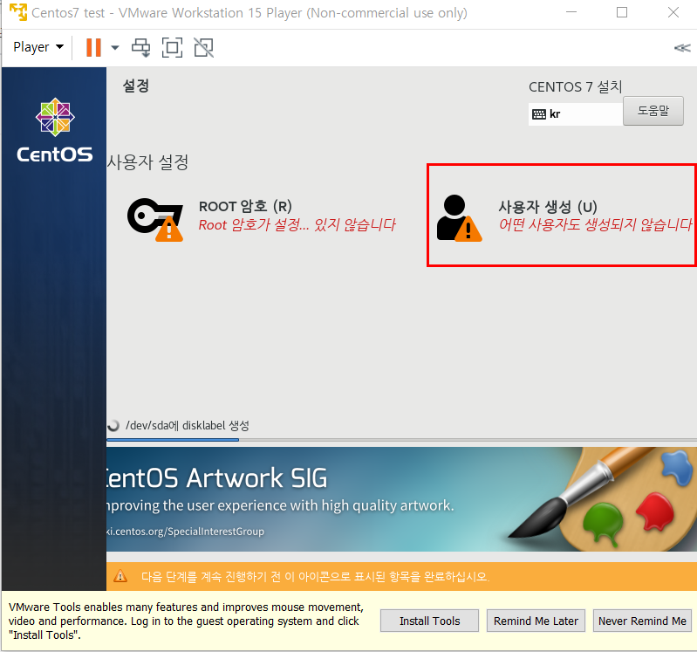Click the disklabel progress spinner

click(113, 426)
